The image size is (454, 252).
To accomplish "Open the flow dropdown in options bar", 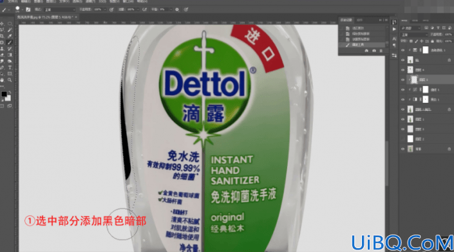I will click(x=138, y=10).
